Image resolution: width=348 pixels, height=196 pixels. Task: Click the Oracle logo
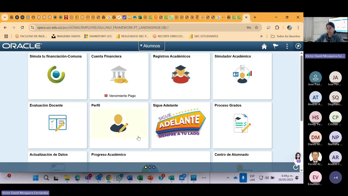click(x=22, y=46)
